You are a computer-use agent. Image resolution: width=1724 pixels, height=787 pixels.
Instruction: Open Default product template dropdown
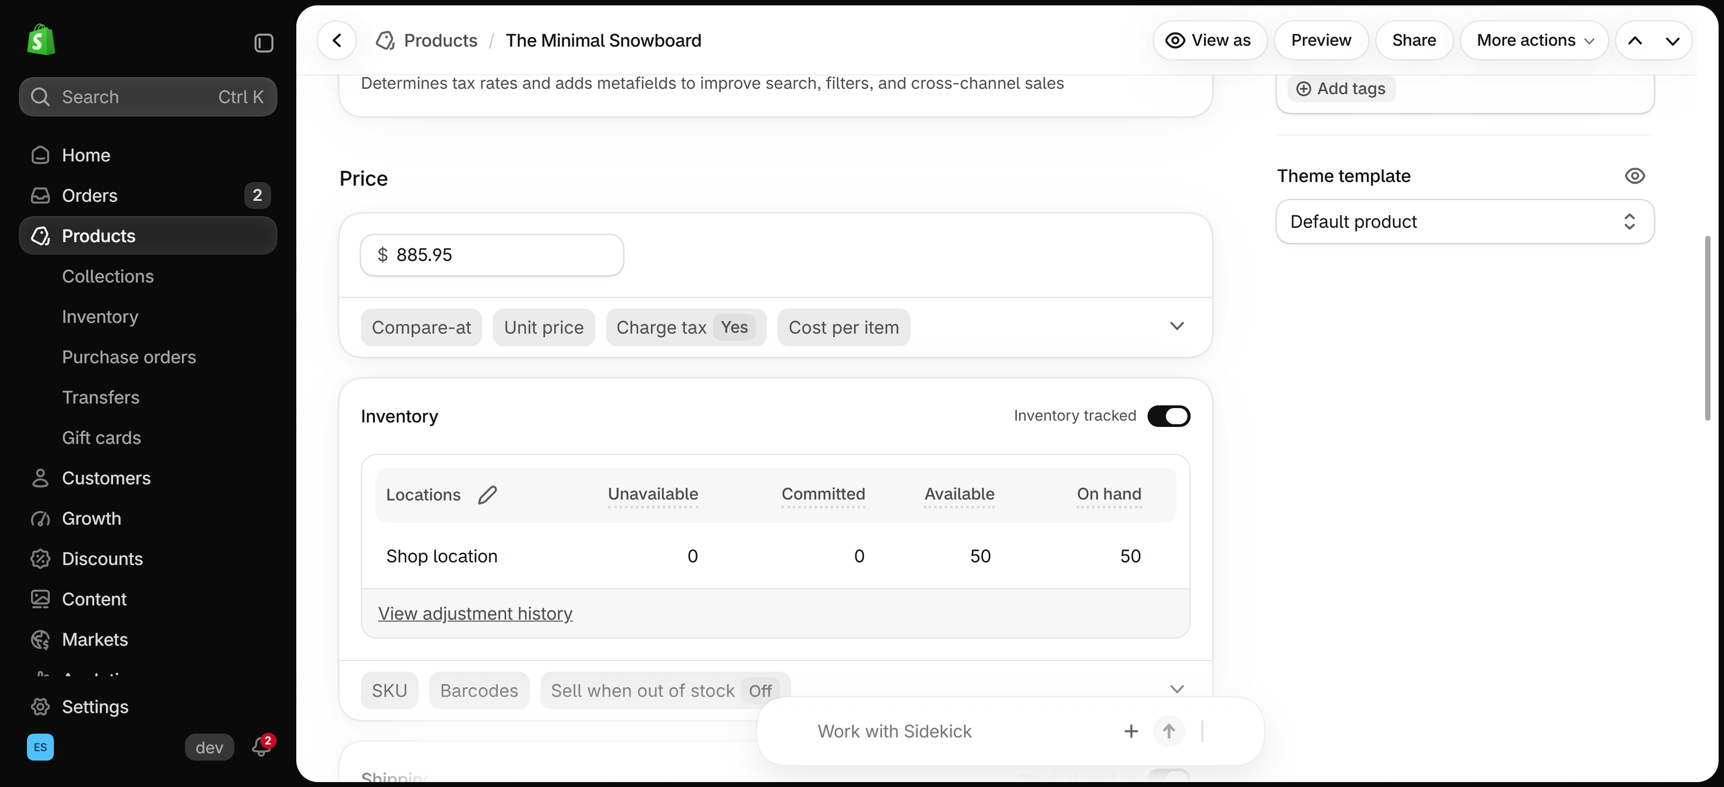tap(1464, 221)
